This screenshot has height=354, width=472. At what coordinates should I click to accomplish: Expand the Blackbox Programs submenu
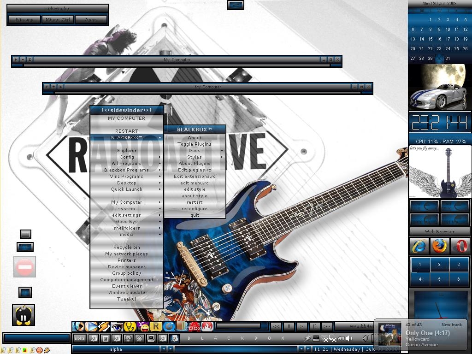coord(127,170)
